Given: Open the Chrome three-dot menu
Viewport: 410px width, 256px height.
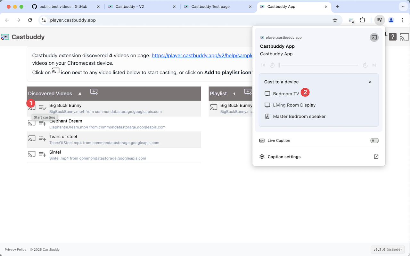Looking at the screenshot, I should (x=403, y=20).
